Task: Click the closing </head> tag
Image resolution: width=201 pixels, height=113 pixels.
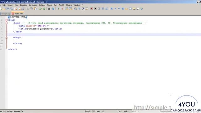Action: click(18, 32)
